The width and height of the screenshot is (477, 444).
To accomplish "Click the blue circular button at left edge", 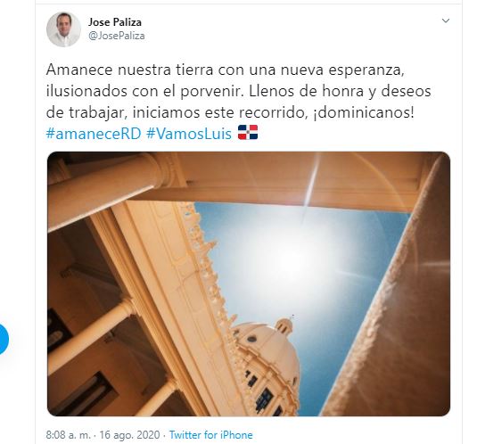I will click(x=3, y=339).
